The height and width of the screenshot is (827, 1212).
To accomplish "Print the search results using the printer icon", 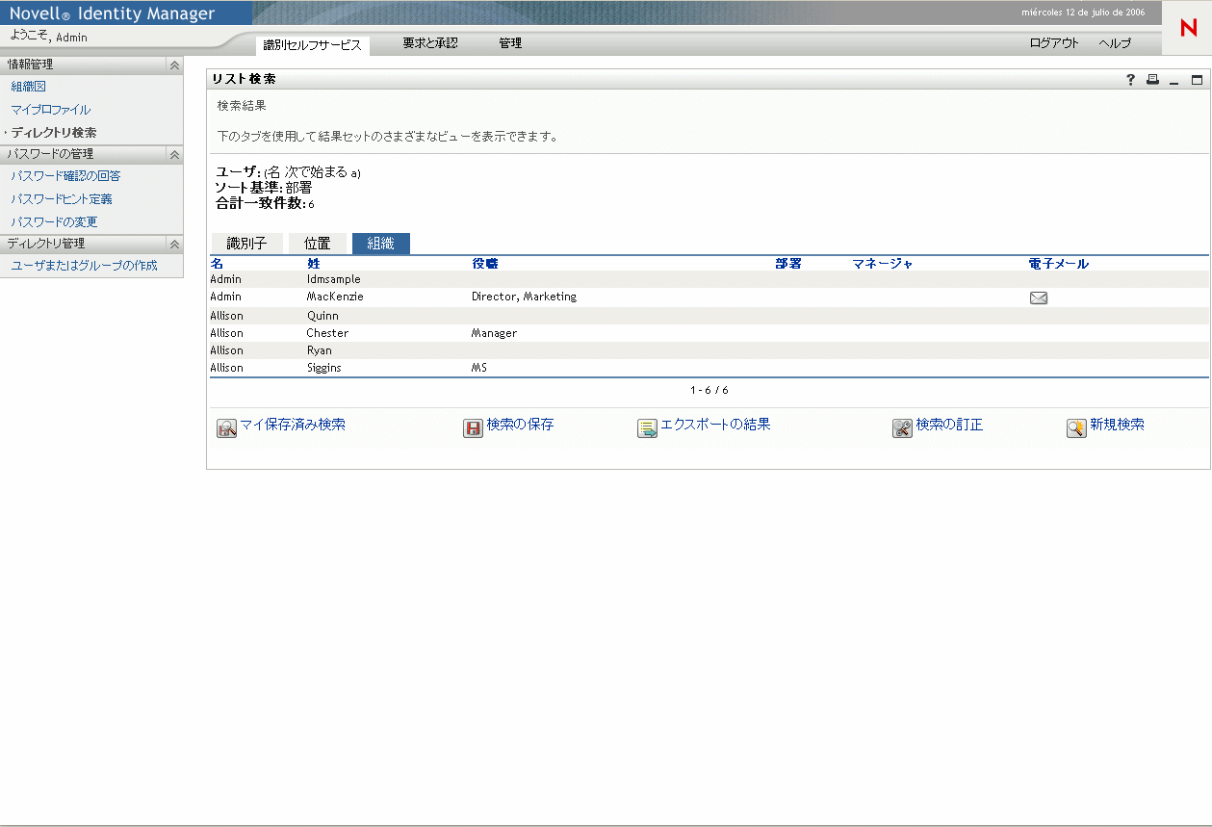I will tap(1152, 80).
